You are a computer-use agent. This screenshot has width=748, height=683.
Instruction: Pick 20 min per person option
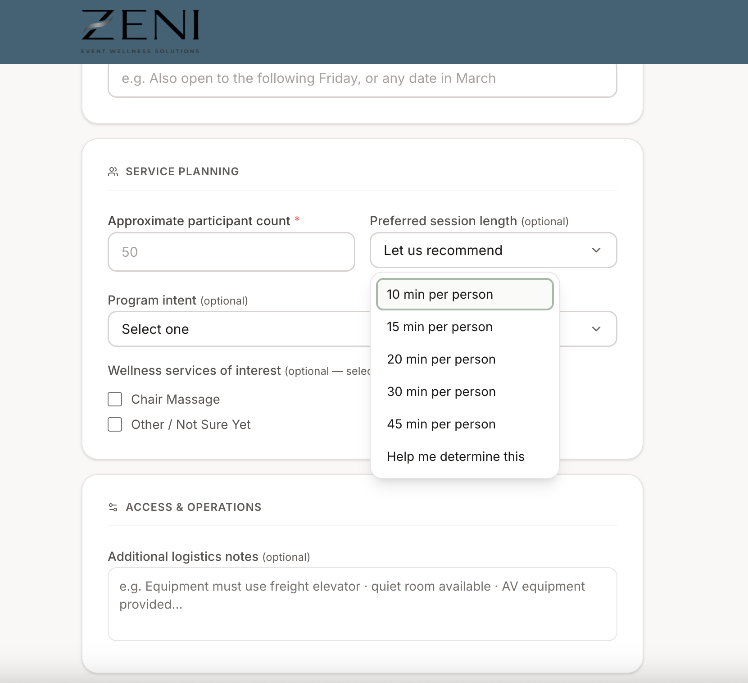click(465, 359)
